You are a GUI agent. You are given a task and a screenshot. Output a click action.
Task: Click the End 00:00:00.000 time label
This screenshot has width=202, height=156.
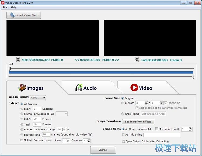coord(154,60)
